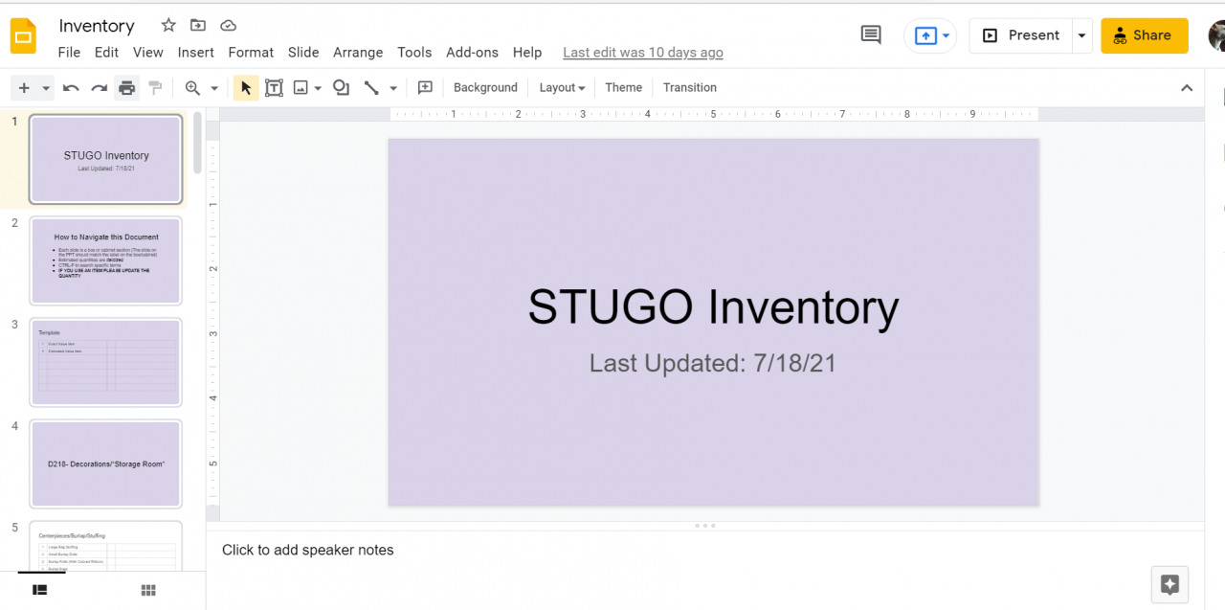Select the shape tool
Viewport: 1225px width, 610px height.
point(341,88)
